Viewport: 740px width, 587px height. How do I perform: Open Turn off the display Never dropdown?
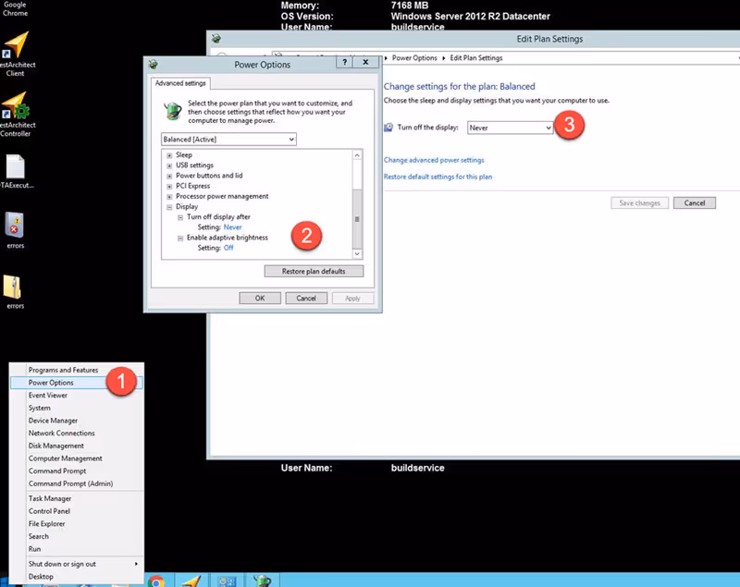510,128
